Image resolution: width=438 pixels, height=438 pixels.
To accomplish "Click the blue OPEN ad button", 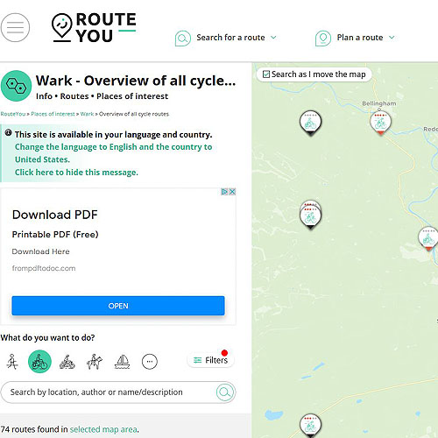I will pos(118,306).
